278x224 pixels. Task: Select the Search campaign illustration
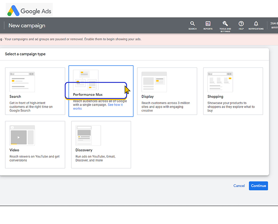tap(22, 82)
